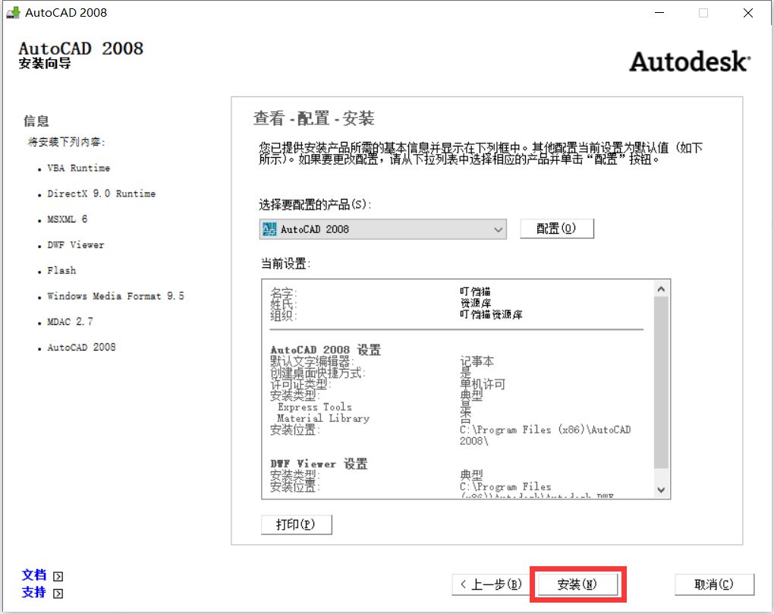Click the settings list scrollbar thumb
Viewport: 774px width, 614px height.
662,383
